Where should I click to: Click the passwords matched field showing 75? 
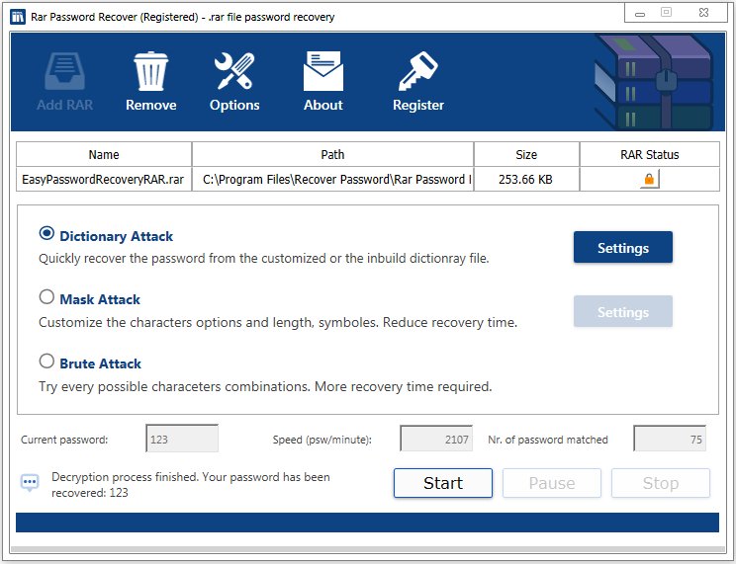tap(670, 439)
